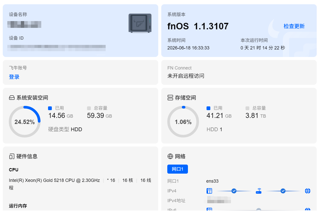Click the IPv4 internet globe icon
The width and height of the screenshot is (320, 213).
tap(307, 191)
